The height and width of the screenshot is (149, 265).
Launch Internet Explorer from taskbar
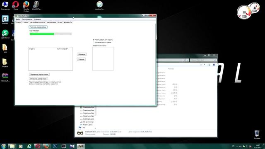coord(29,146)
